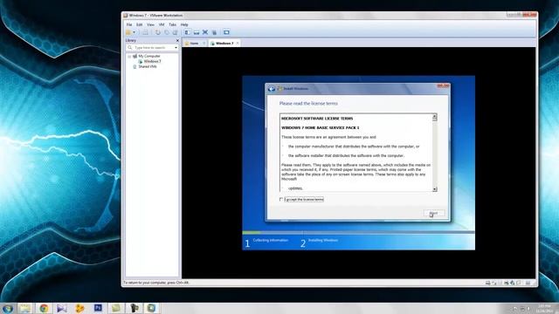
Task: Open the VMware Workstation taskbar icon
Action: tap(152, 308)
